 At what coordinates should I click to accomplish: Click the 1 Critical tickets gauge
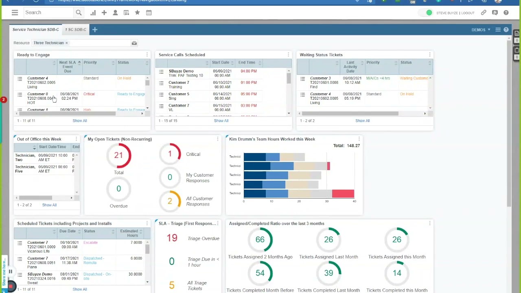(x=170, y=154)
